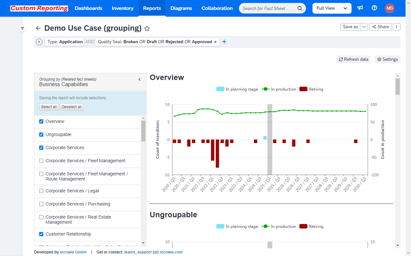This screenshot has height=256, width=411.
Task: Click the leanix_support contact link
Action: (153, 252)
